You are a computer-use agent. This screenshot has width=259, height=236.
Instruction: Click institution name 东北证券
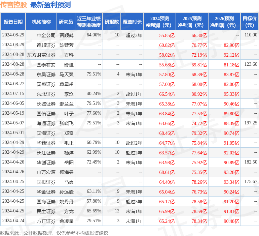click(46, 94)
